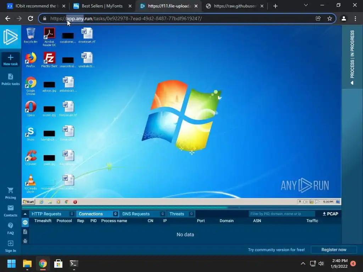Open Microsoft Store from taskbar
This screenshot has width=363, height=272.
coord(58,263)
